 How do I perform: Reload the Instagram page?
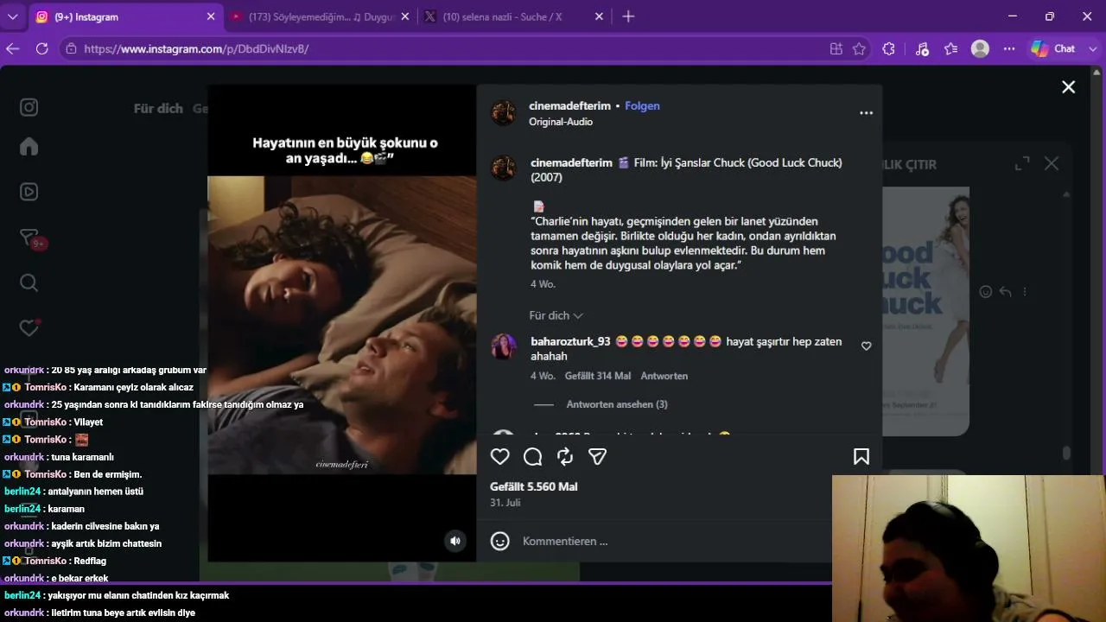pos(41,49)
